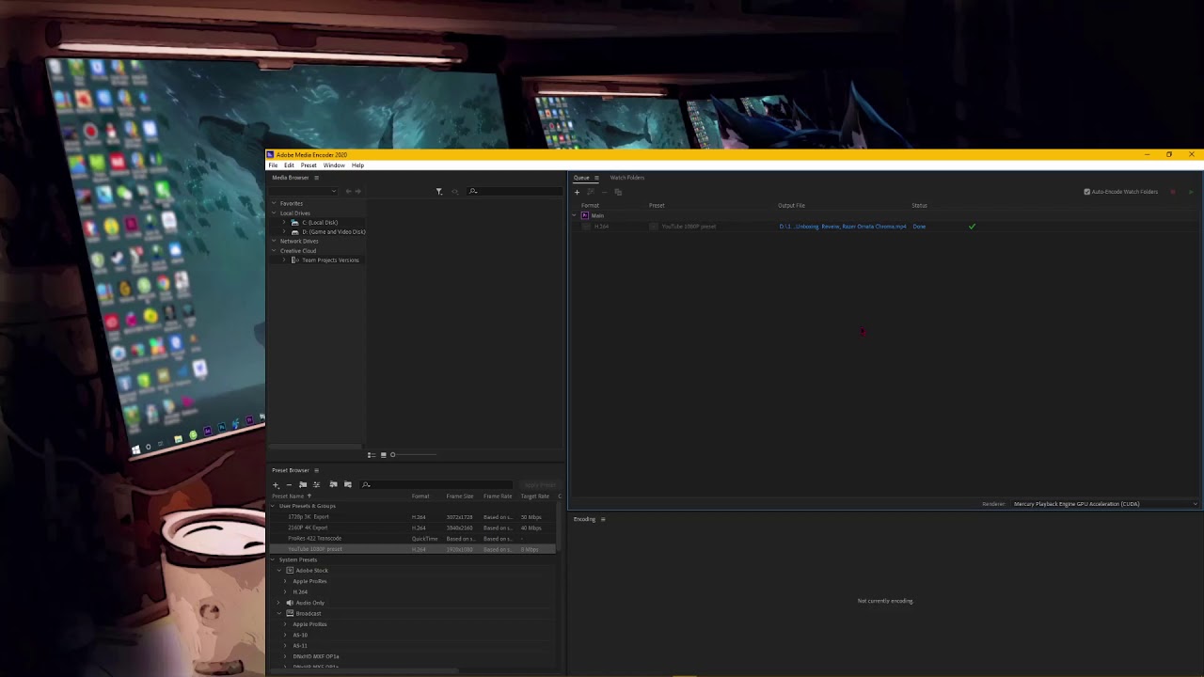The width and height of the screenshot is (1204, 677).
Task: Collapse the Favorites section
Action: pos(274,204)
